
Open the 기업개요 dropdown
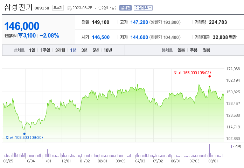(143, 8)
